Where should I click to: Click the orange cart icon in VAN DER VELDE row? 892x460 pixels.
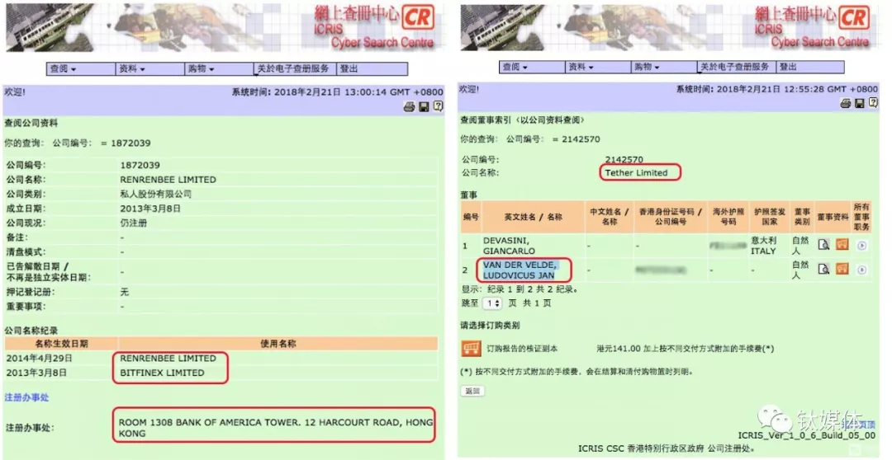pyautogui.click(x=842, y=269)
